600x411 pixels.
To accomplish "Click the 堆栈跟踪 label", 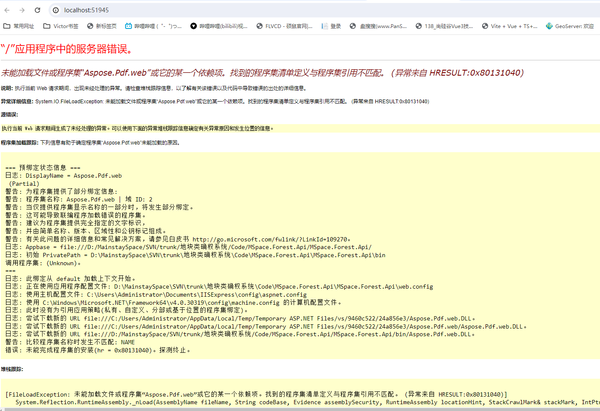I will [x=12, y=369].
